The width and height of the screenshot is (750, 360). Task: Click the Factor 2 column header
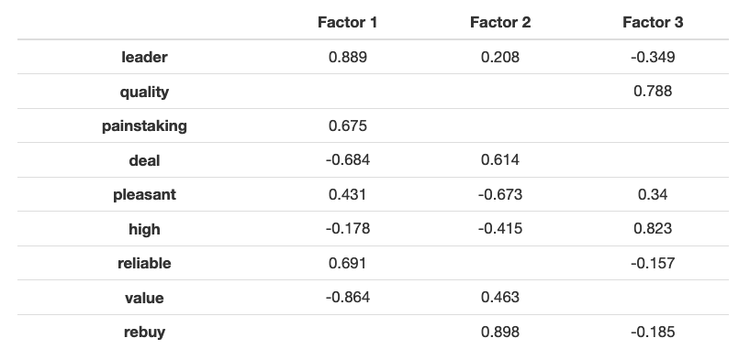click(x=500, y=22)
